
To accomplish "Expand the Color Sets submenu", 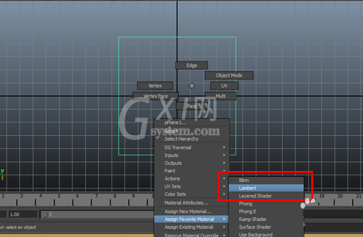I will (192, 194).
